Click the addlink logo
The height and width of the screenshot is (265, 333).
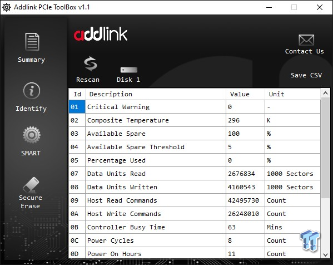[101, 34]
